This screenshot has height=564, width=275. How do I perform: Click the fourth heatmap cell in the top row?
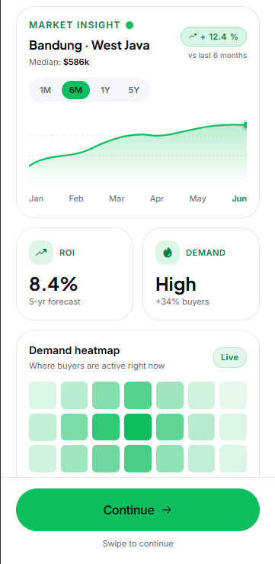[138, 395]
